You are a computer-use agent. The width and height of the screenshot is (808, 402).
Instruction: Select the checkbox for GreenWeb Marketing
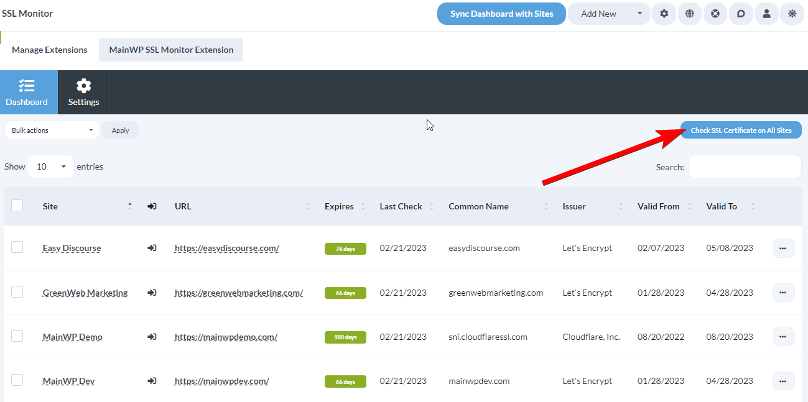coord(17,292)
